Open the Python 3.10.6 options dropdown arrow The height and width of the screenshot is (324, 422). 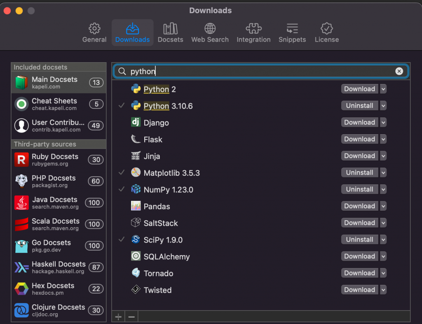[383, 105]
